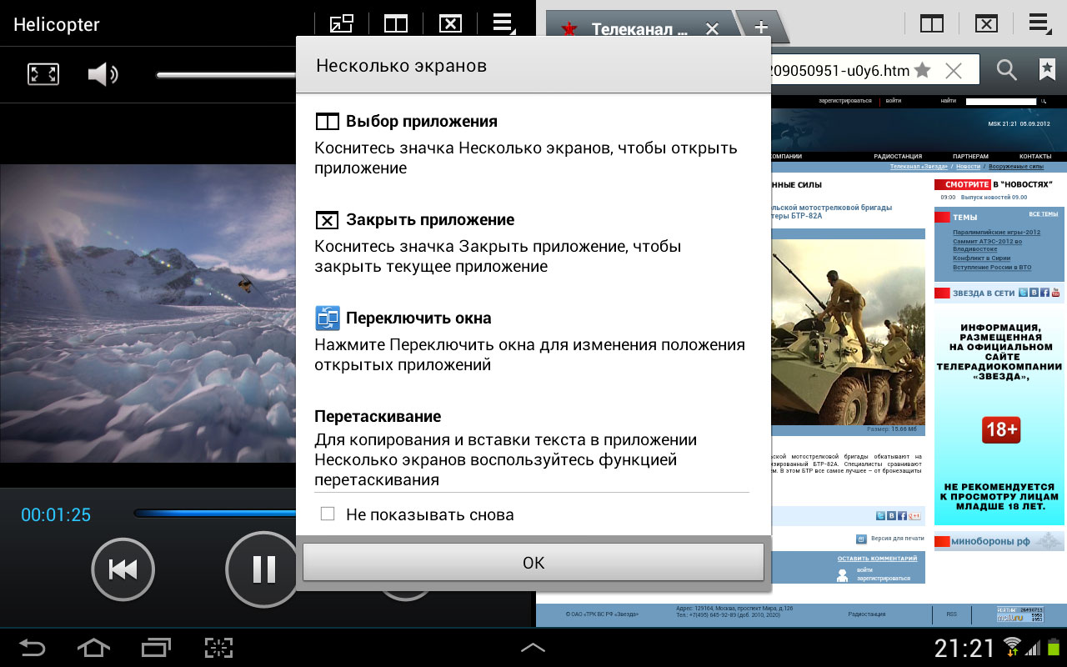Viewport: 1067px width, 667px height.
Task: Open a new browser tab with plus
Action: point(761,27)
